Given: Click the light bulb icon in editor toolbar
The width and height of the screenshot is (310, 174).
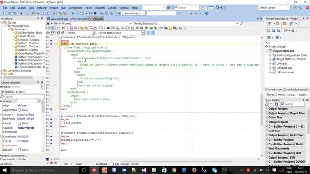Looking at the screenshot, I should (185, 28).
